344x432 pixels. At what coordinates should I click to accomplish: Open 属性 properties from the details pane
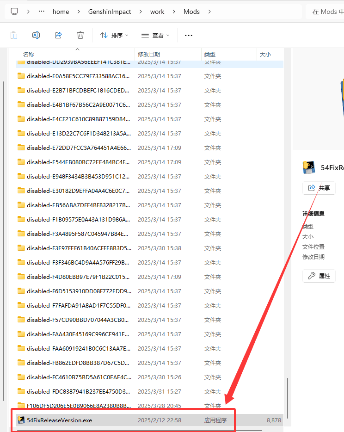click(x=319, y=276)
